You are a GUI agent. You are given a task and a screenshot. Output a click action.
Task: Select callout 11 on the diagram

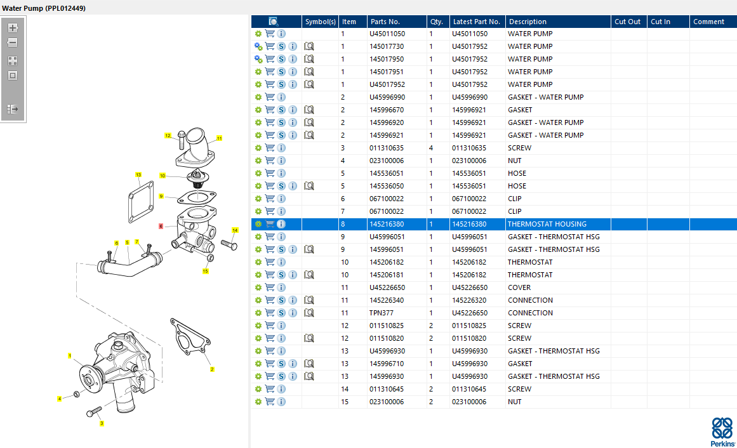point(219,138)
